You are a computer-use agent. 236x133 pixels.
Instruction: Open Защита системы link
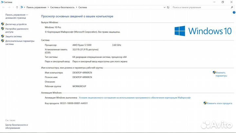pyautogui.click(x=13, y=36)
